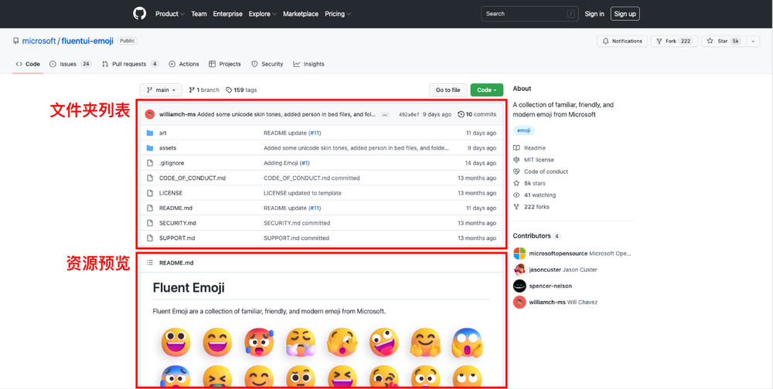Open the Security tab
The width and height of the screenshot is (773, 389).
click(267, 64)
